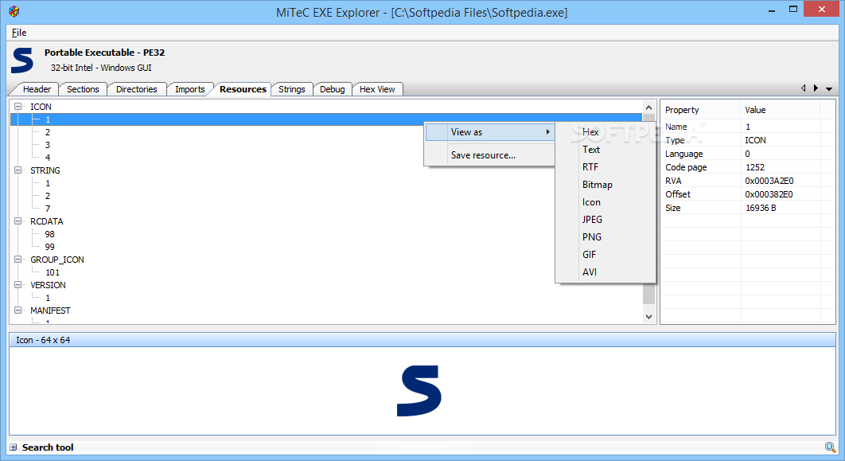
Task: Select STRING resource 7
Action: tap(48, 209)
